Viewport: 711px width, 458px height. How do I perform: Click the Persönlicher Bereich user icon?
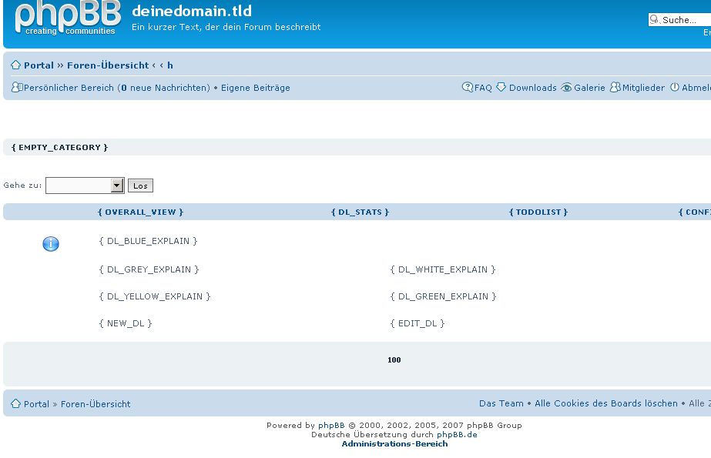tap(16, 88)
